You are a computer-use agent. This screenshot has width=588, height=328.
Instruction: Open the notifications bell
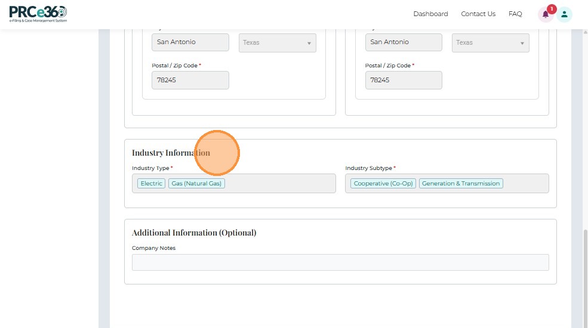coord(545,14)
